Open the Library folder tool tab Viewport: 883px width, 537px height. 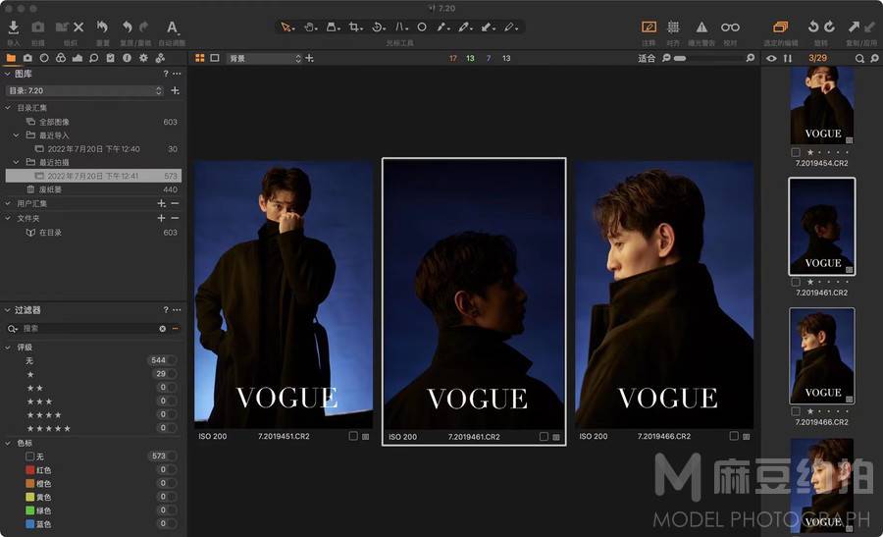[11, 58]
